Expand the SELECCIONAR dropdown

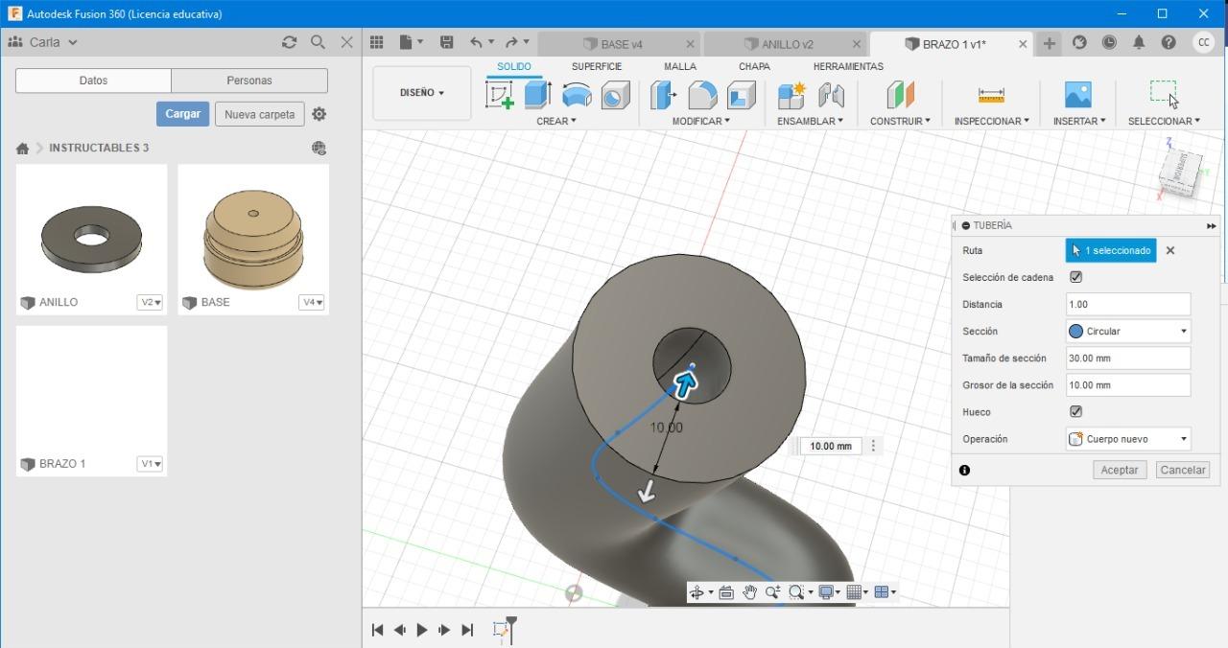pos(1164,121)
